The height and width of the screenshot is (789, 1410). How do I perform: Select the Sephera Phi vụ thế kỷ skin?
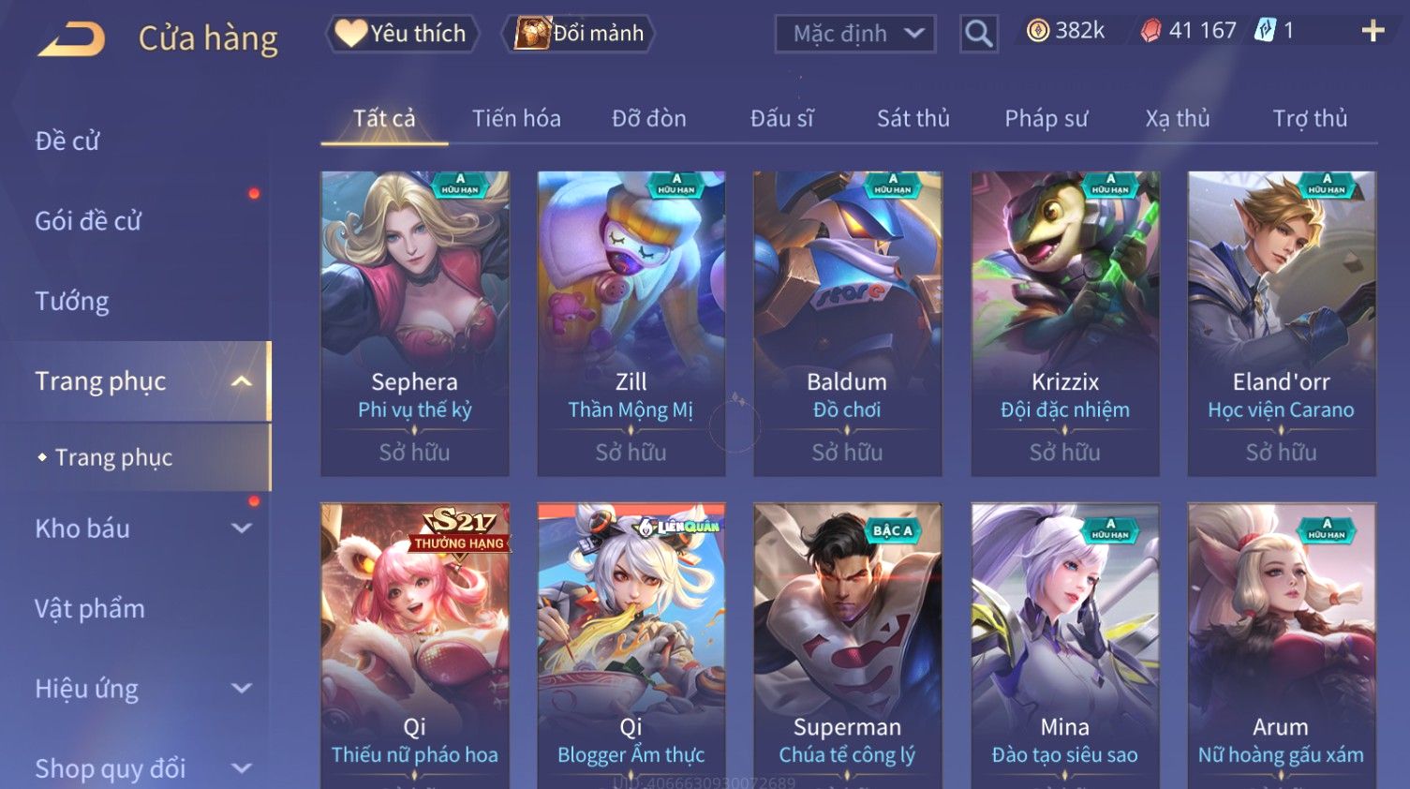[x=415, y=323]
